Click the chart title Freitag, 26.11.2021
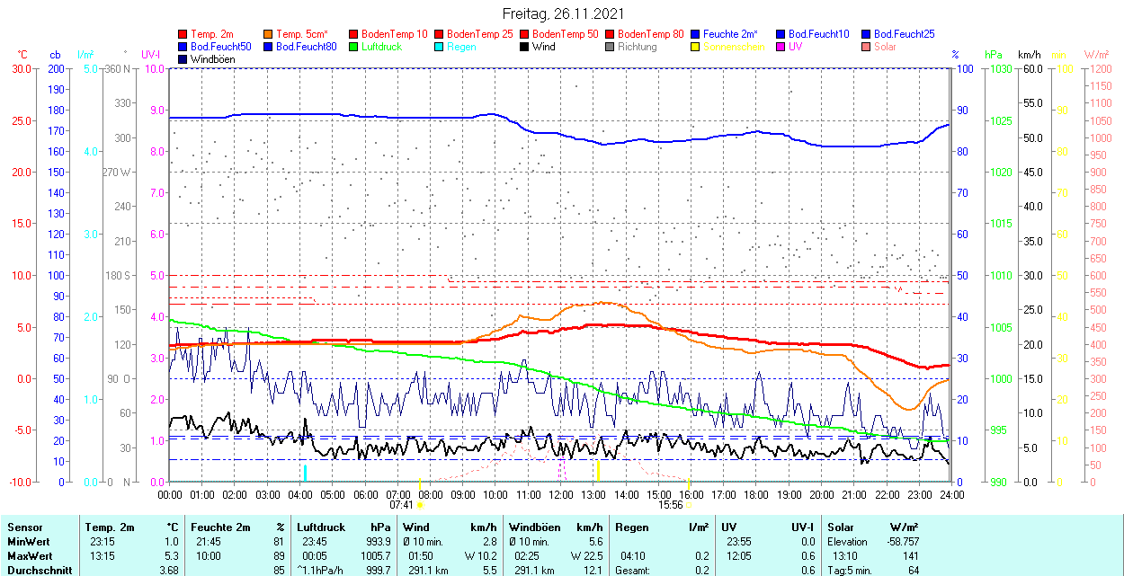This screenshot has width=1124, height=576. click(x=562, y=14)
